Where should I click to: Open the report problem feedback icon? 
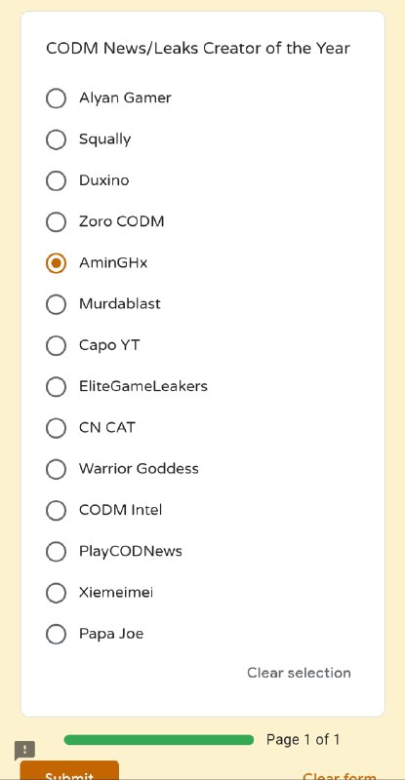[24, 750]
